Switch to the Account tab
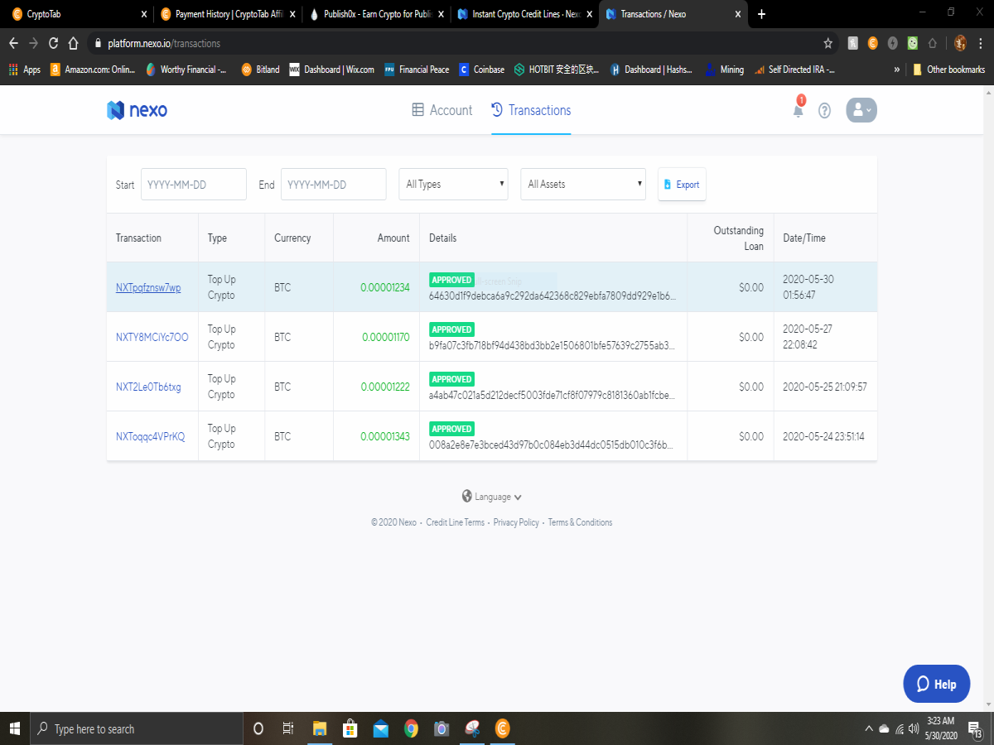The image size is (994, 745). pos(442,110)
